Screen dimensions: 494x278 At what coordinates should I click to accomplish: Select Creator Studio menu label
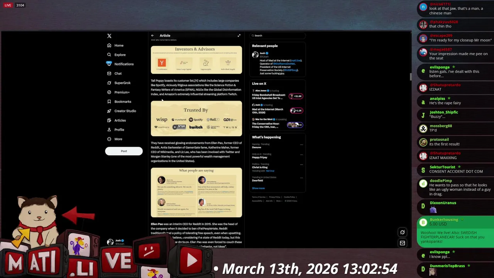[x=125, y=111]
